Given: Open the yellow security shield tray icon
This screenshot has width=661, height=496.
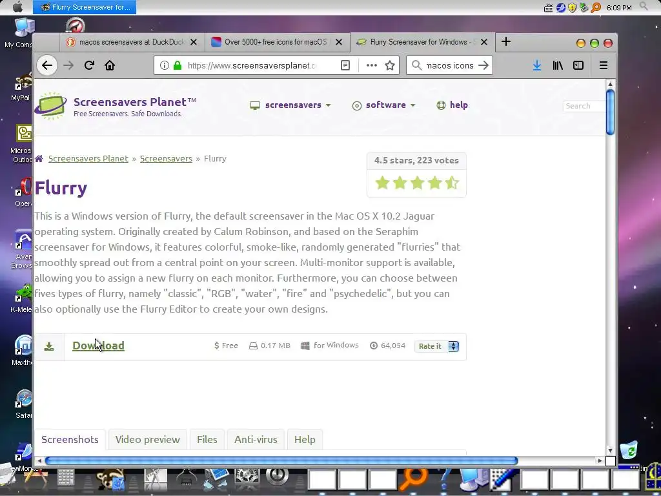Looking at the screenshot, I should click(572, 7).
